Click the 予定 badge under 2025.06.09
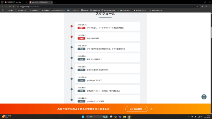 pyautogui.click(x=81, y=49)
